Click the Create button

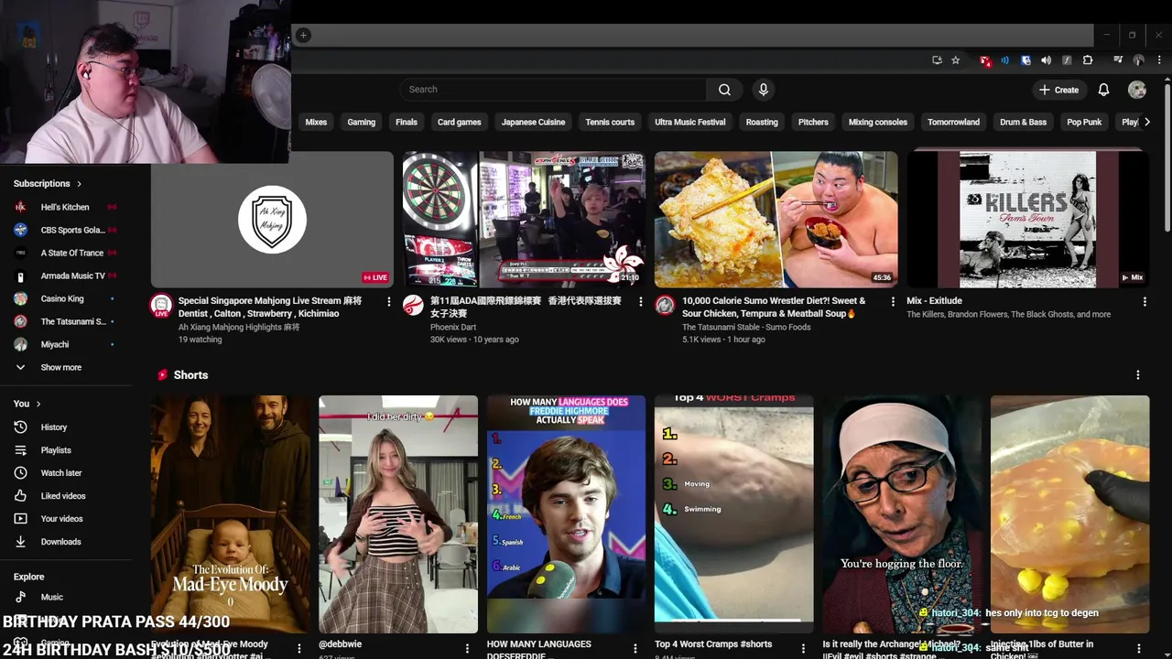pos(1058,90)
